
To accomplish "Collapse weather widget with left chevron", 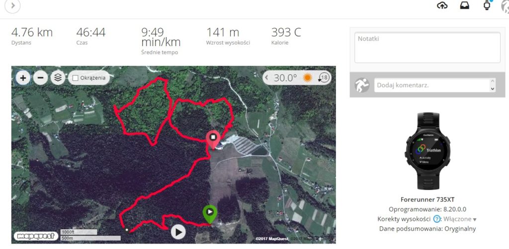I will pos(267,78).
